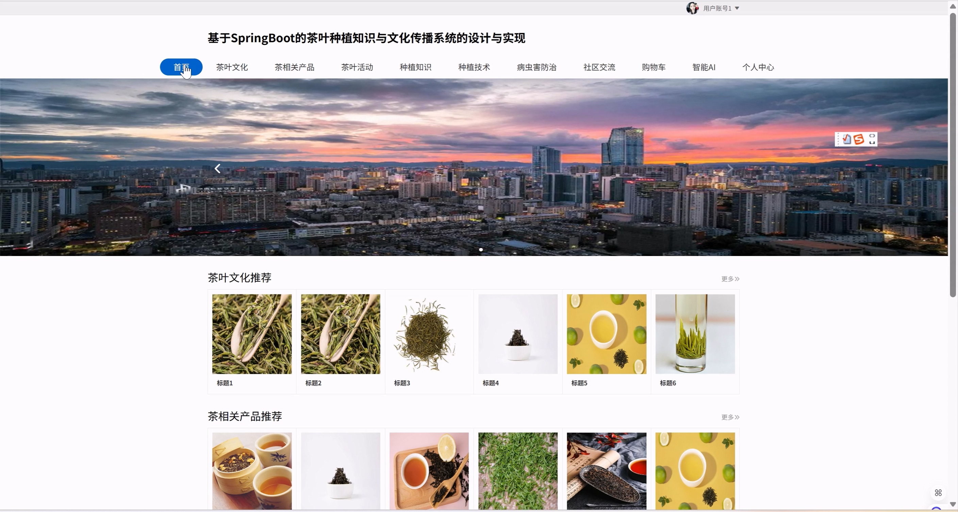Click the carousel previous arrow
The width and height of the screenshot is (958, 512).
(x=218, y=169)
